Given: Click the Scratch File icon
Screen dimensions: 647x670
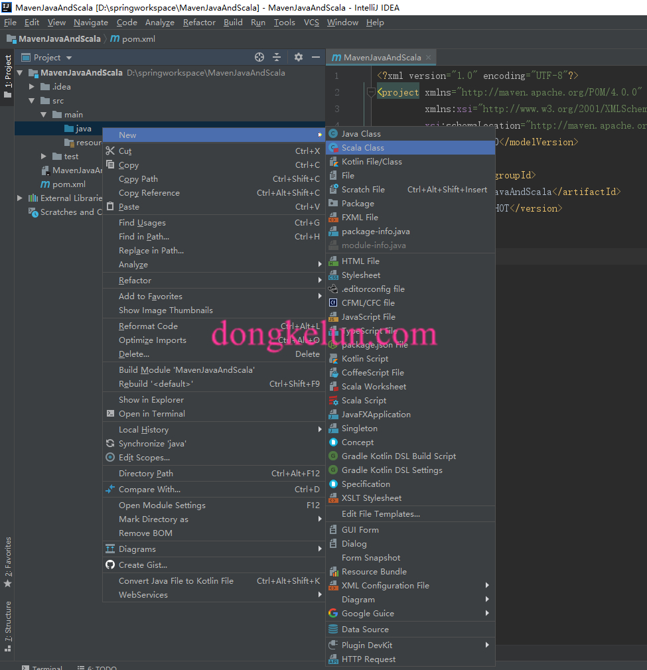Looking at the screenshot, I should tap(333, 189).
